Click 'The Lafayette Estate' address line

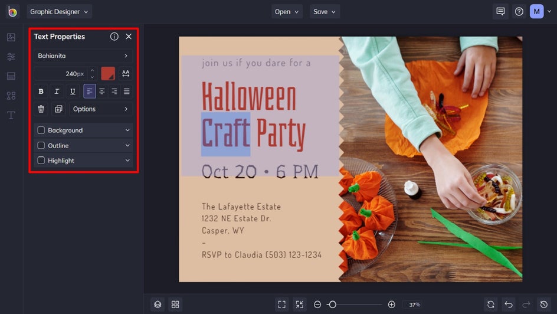241,207
